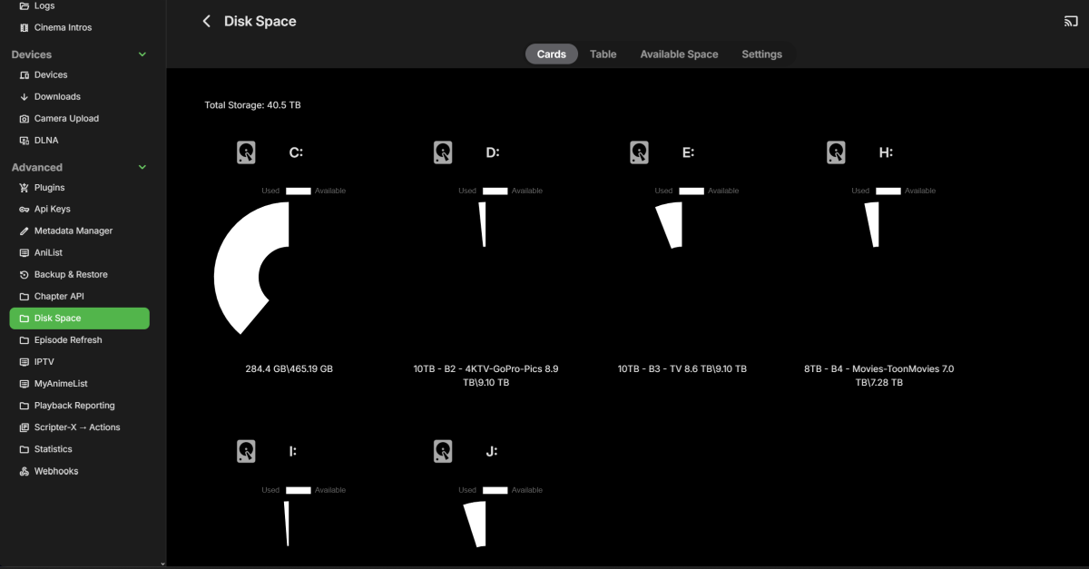This screenshot has height=569, width=1089.
Task: Click the 'E:' drive letter label
Action: pos(689,152)
